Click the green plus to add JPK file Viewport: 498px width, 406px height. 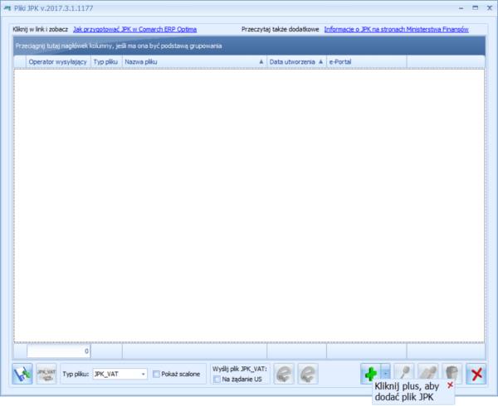[x=370, y=374]
